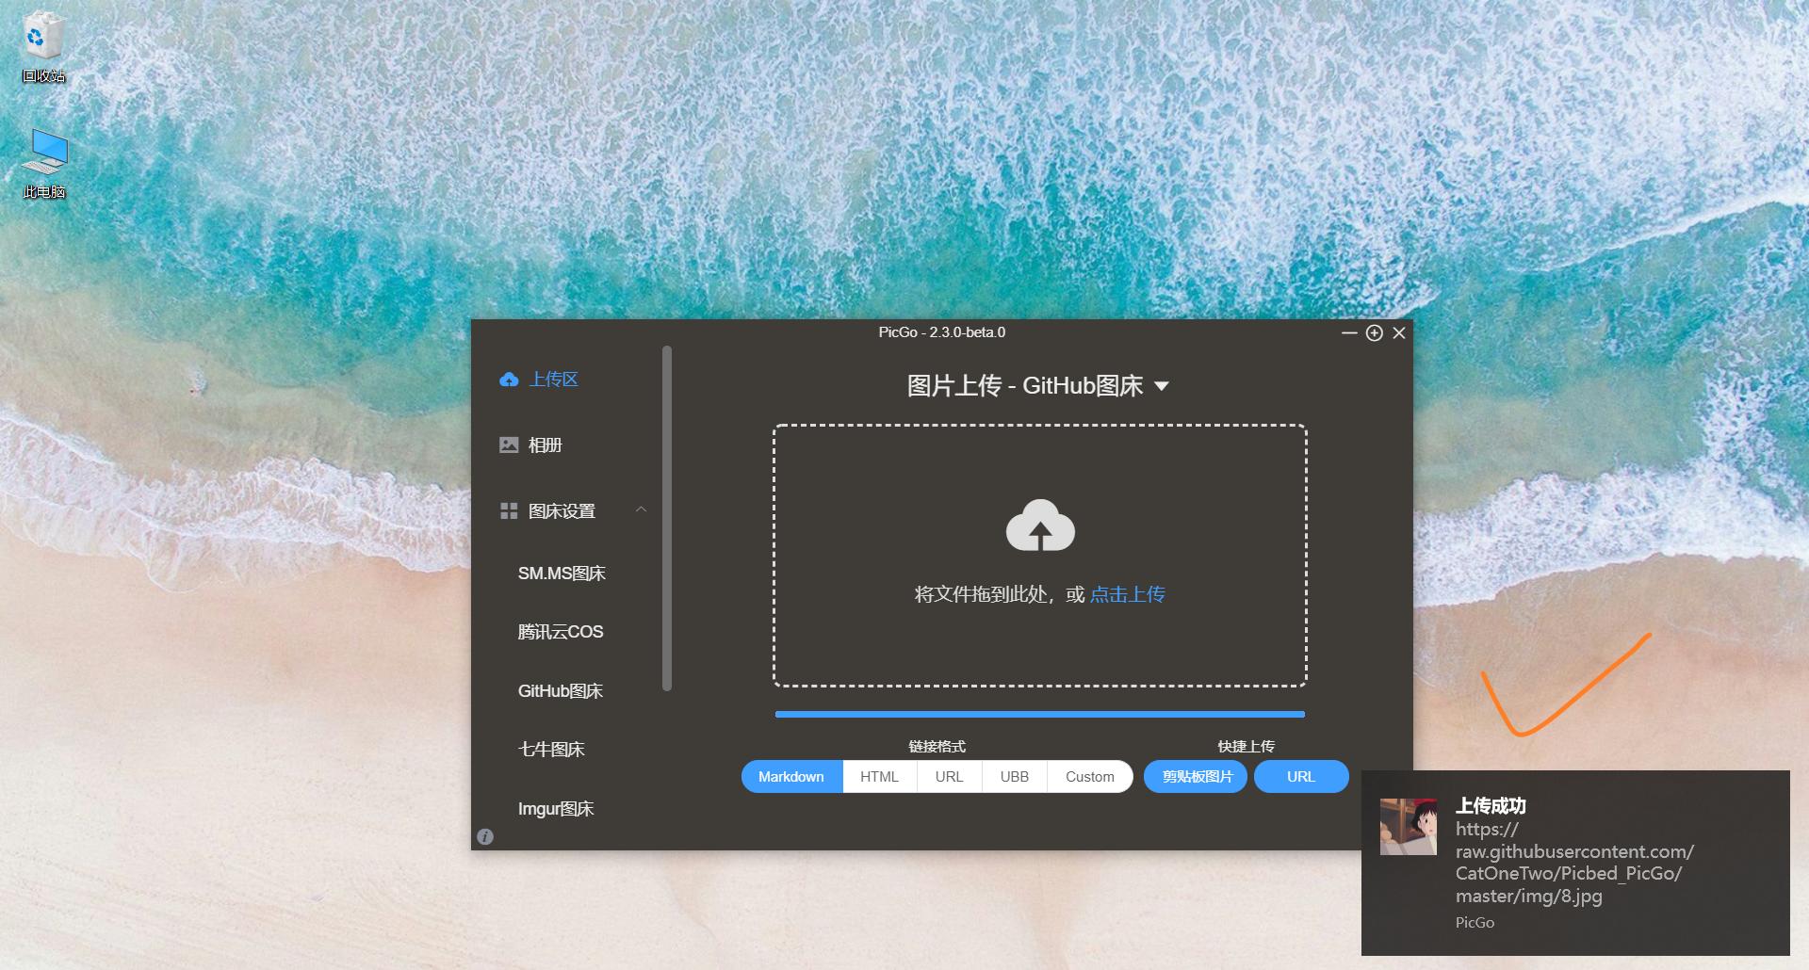Open the 上传区 upload section
This screenshot has height=970, width=1809.
click(x=553, y=380)
